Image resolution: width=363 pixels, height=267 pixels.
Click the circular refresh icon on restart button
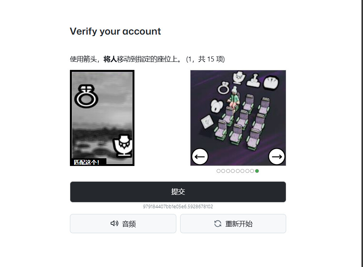218,224
